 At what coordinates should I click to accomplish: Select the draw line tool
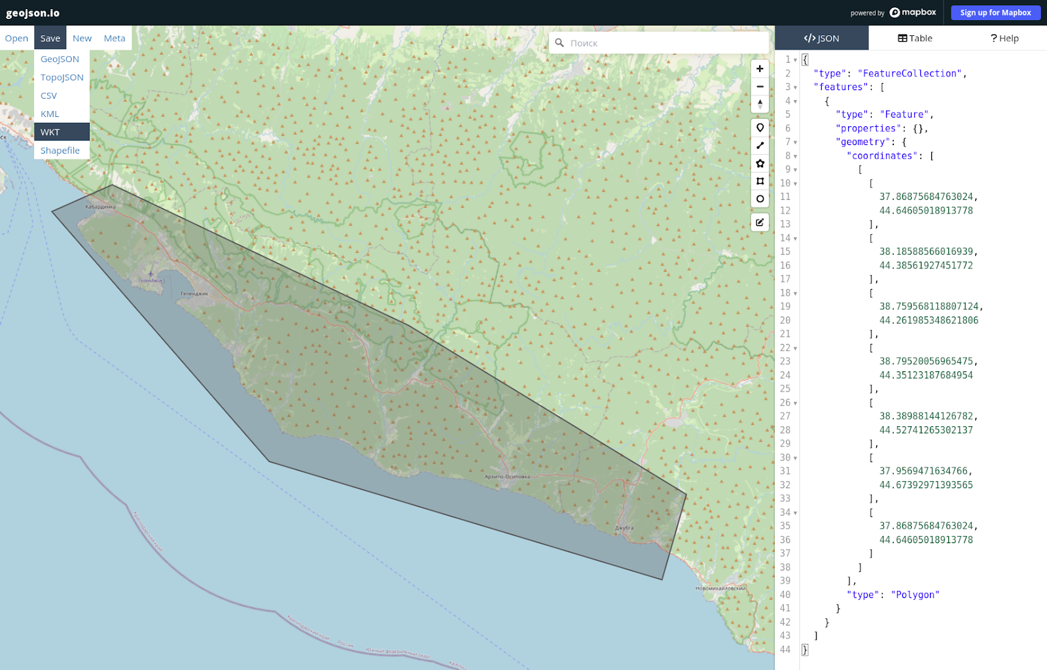pos(760,145)
